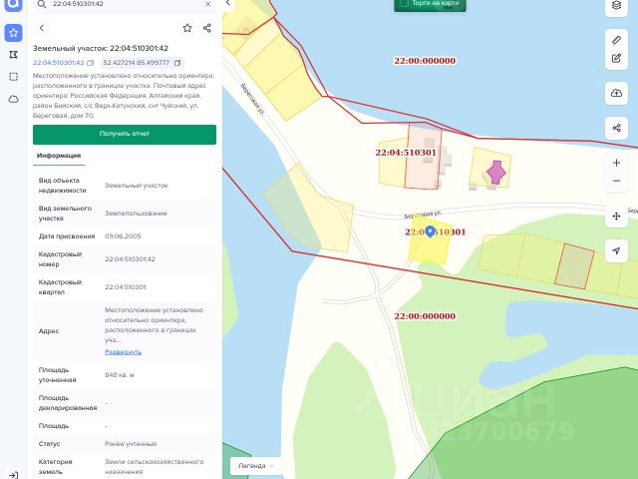Expand address with Развернуть link
Screen dimensions: 638x479
123,352
